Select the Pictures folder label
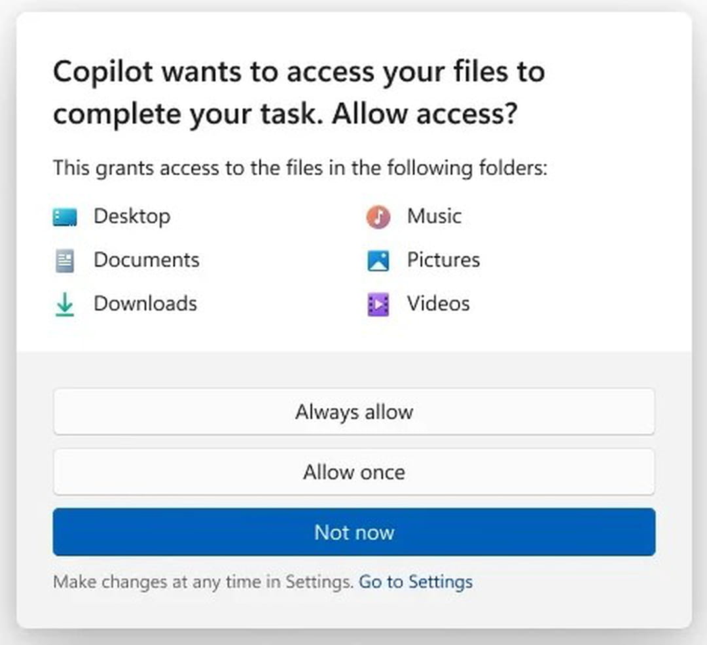The image size is (707, 645). 443,260
